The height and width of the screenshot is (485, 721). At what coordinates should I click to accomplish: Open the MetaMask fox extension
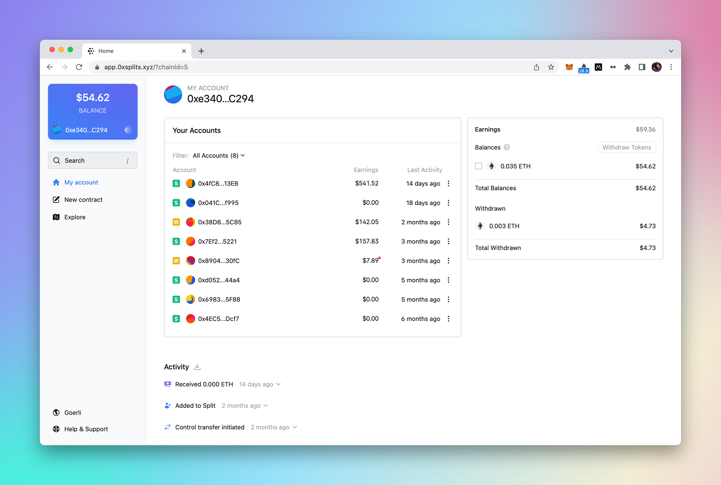[x=569, y=67]
